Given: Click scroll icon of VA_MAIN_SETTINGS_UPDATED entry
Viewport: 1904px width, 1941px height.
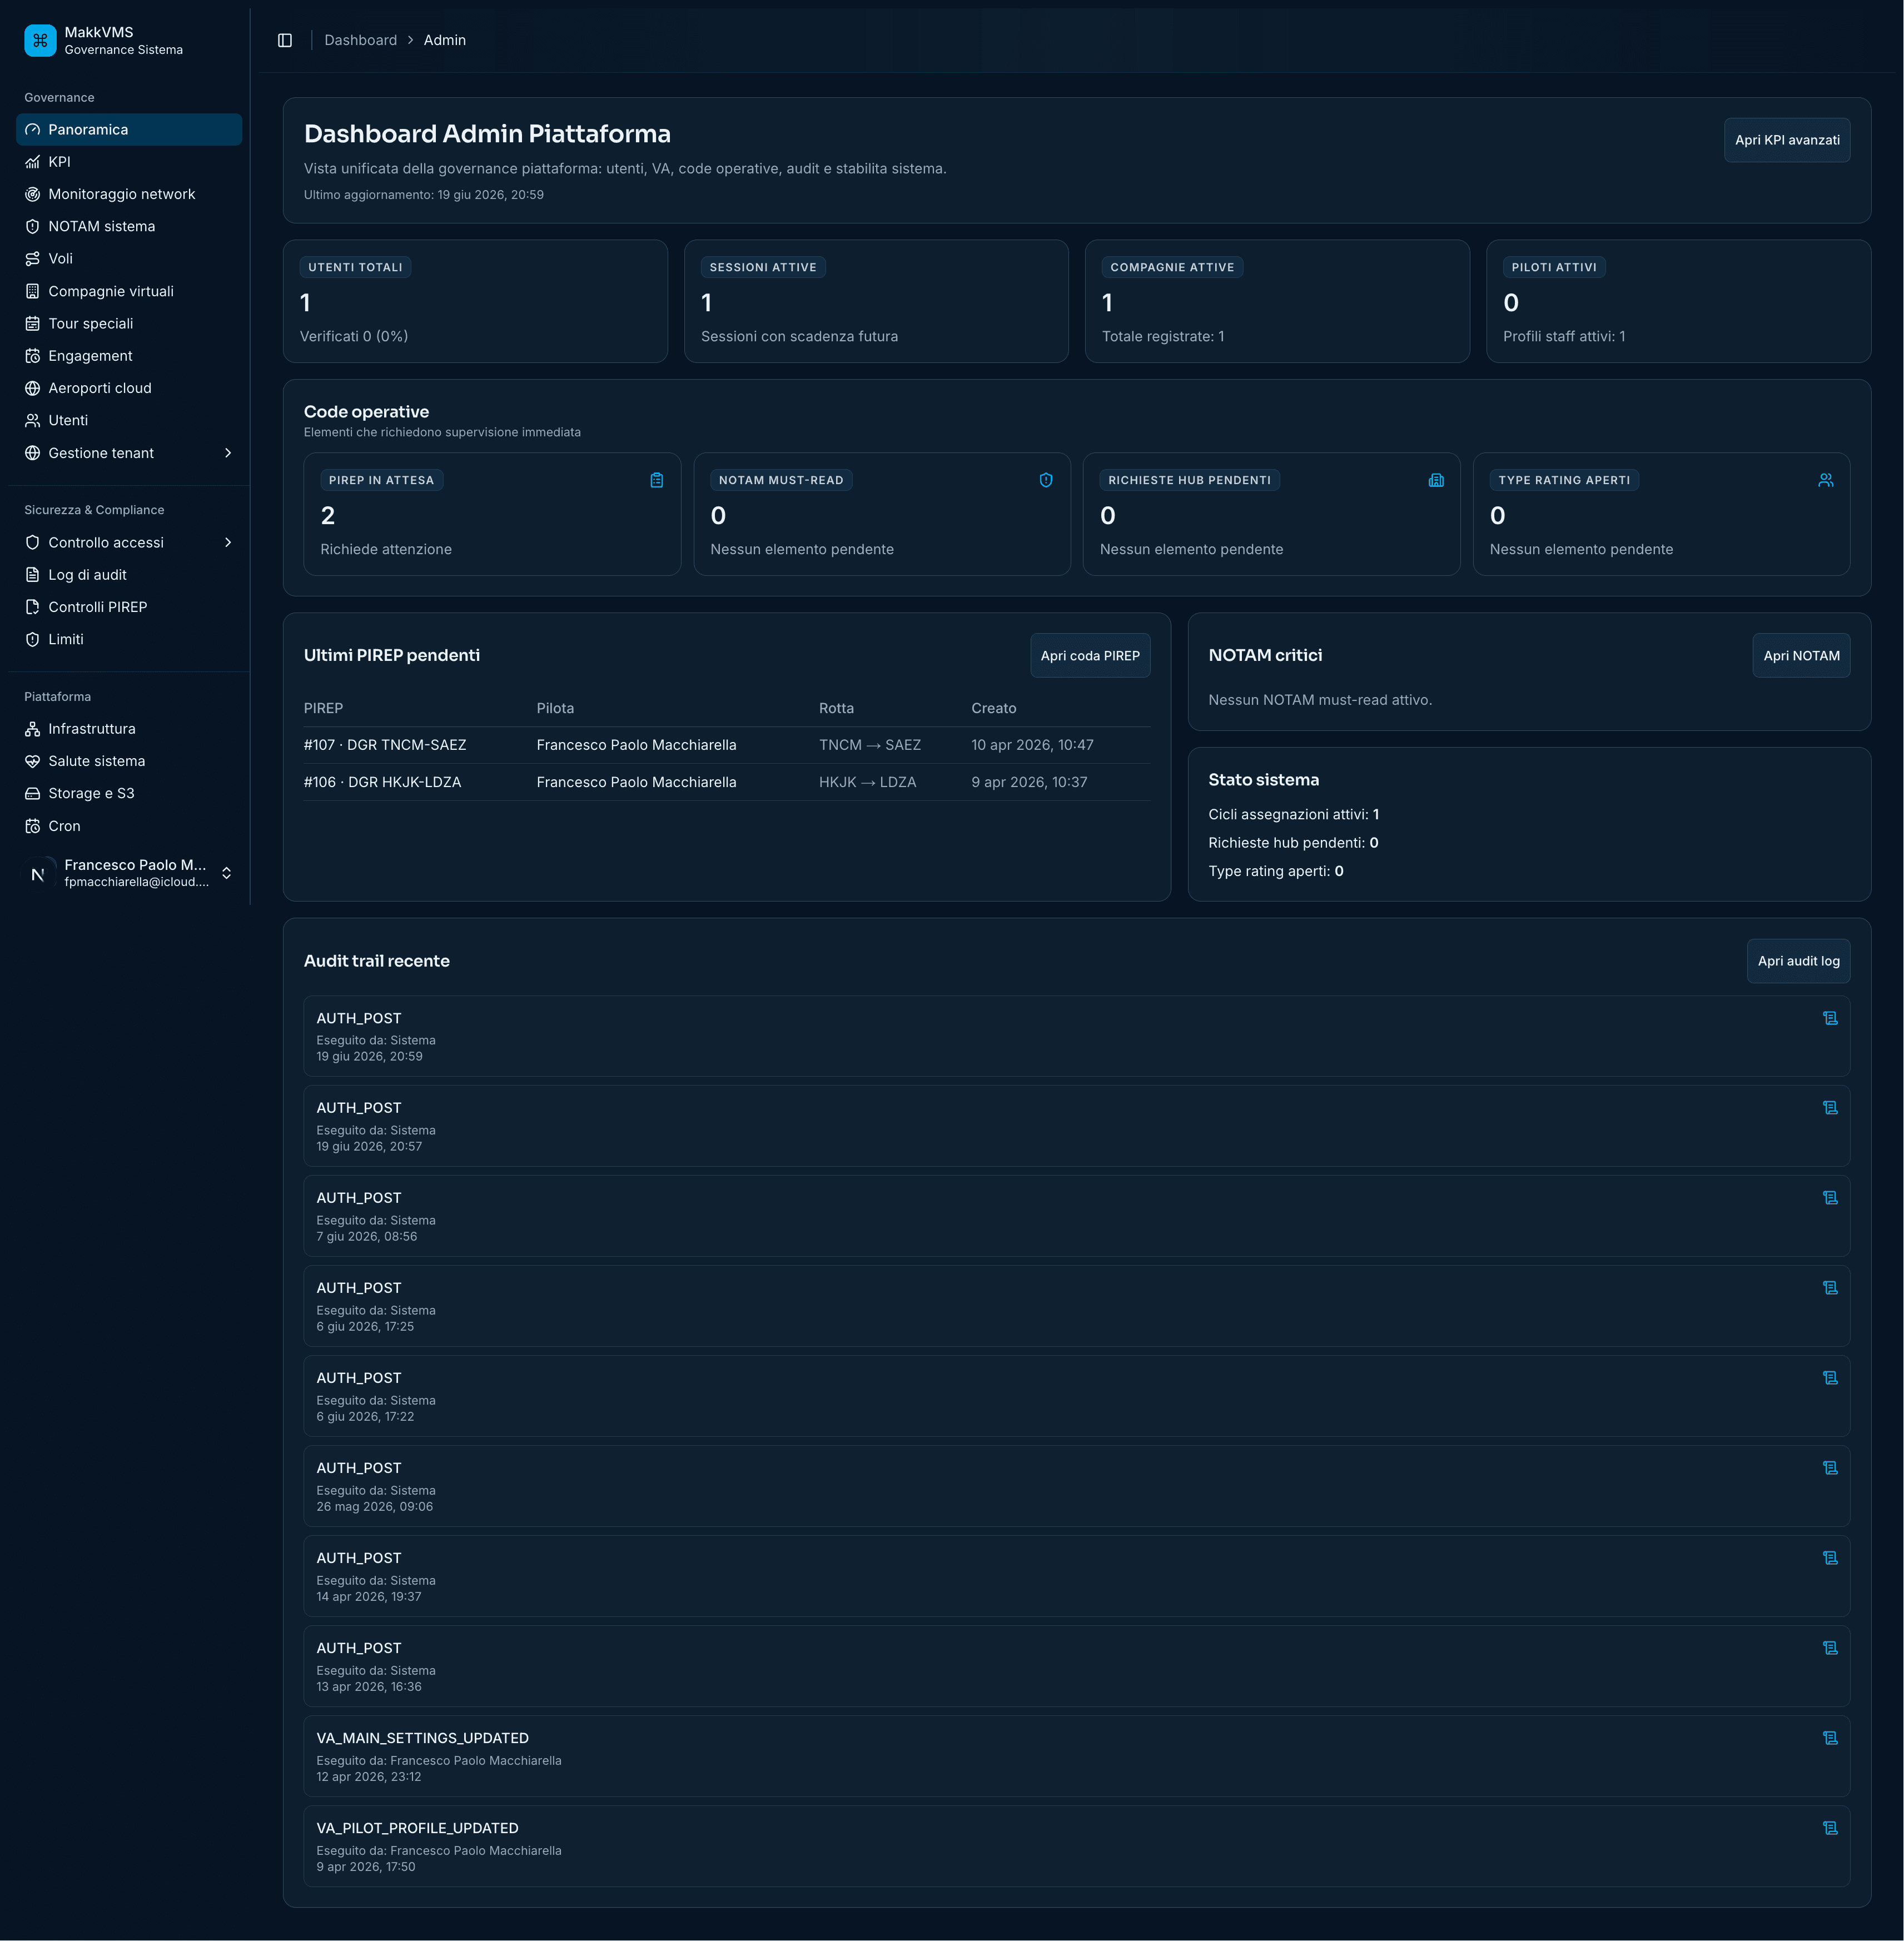Looking at the screenshot, I should (1830, 1738).
